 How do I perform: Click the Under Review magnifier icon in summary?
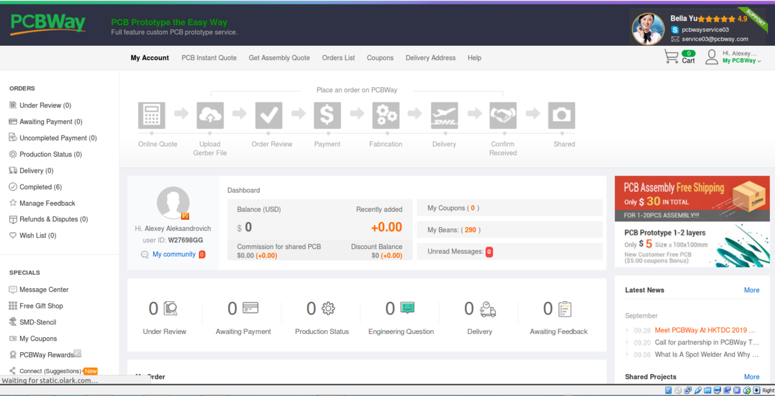click(170, 309)
